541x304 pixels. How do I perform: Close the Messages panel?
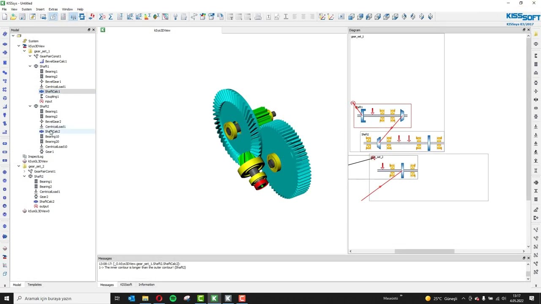pos(528,258)
